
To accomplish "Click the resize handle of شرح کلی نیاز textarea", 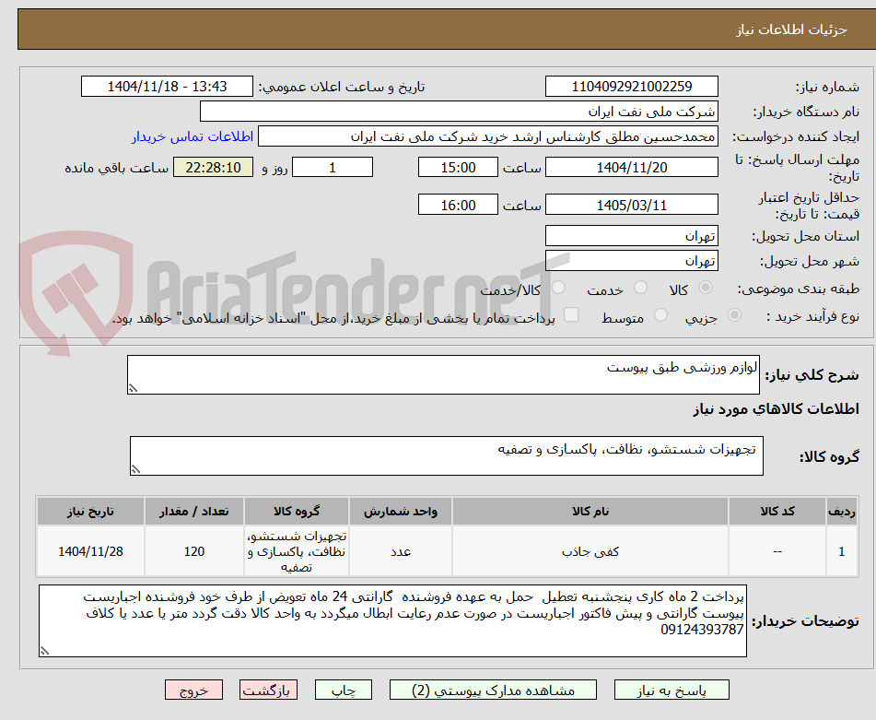I will (133, 388).
